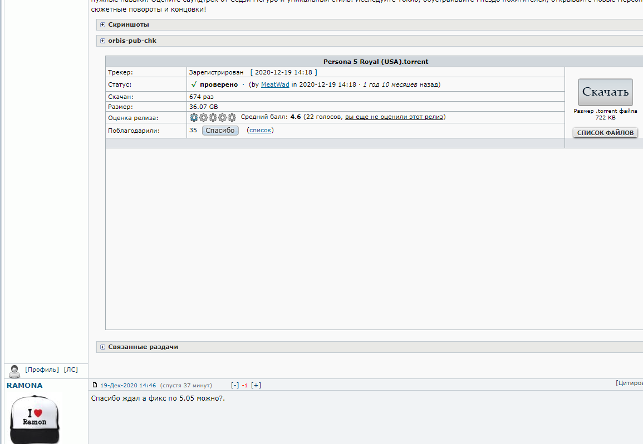Image resolution: width=643 pixels, height=444 pixels.
Task: Click the green verified checkmark icon
Action: coord(194,84)
